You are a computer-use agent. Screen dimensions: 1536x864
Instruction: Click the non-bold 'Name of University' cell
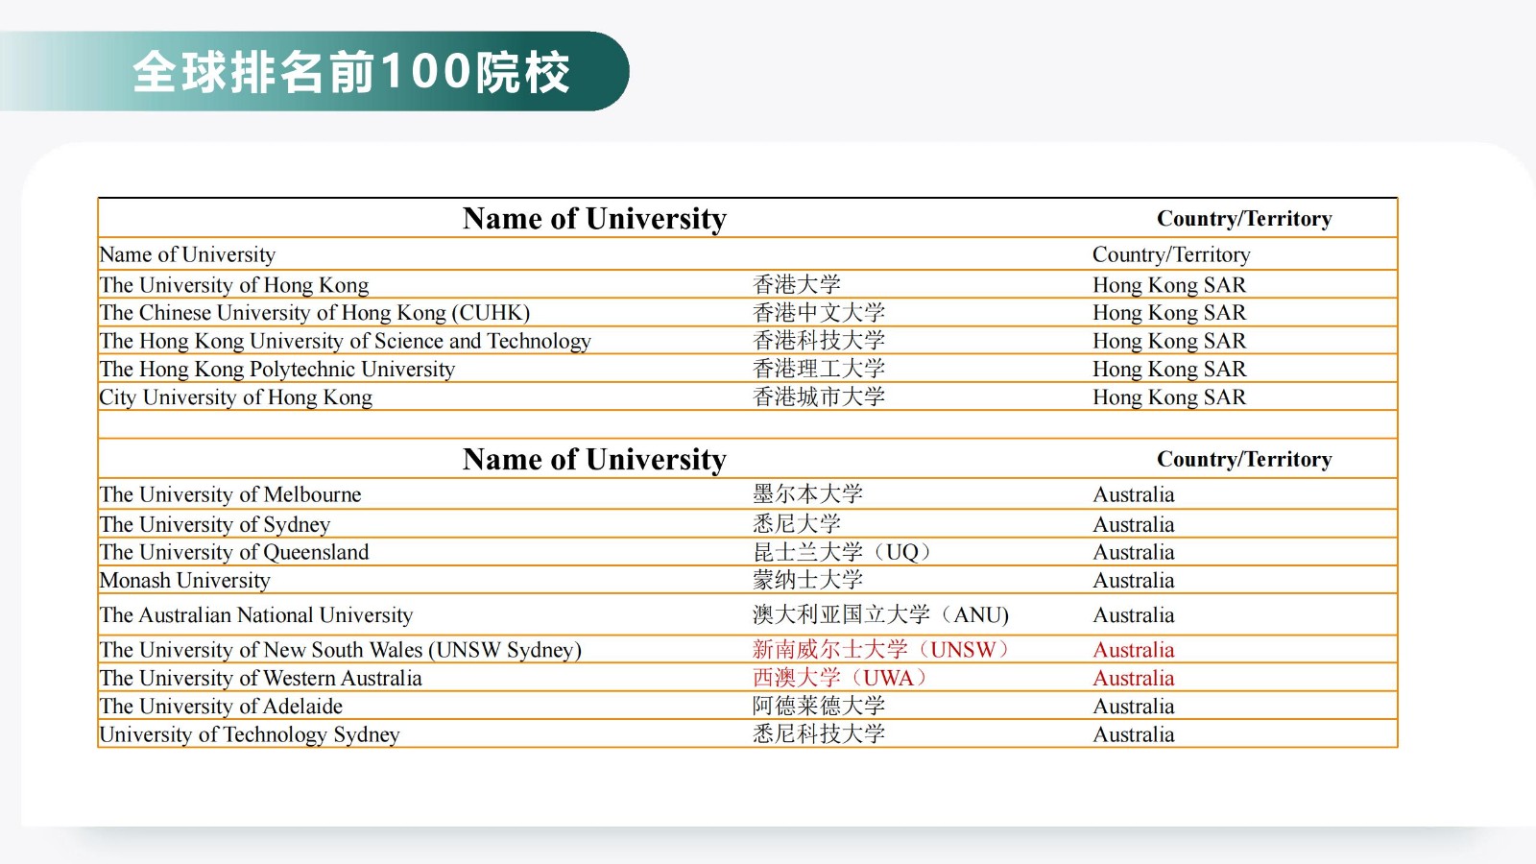187,254
